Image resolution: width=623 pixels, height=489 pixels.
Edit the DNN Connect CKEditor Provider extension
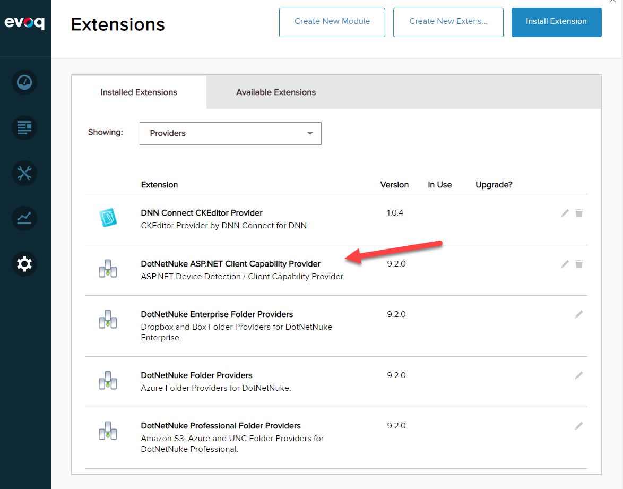pos(565,213)
